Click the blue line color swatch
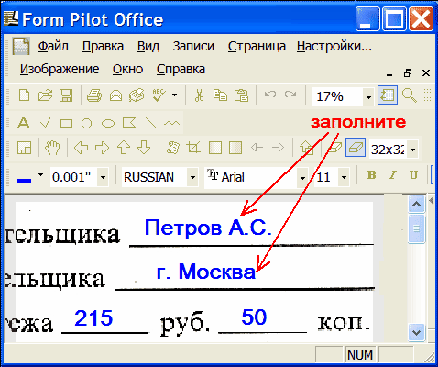 [25, 181]
